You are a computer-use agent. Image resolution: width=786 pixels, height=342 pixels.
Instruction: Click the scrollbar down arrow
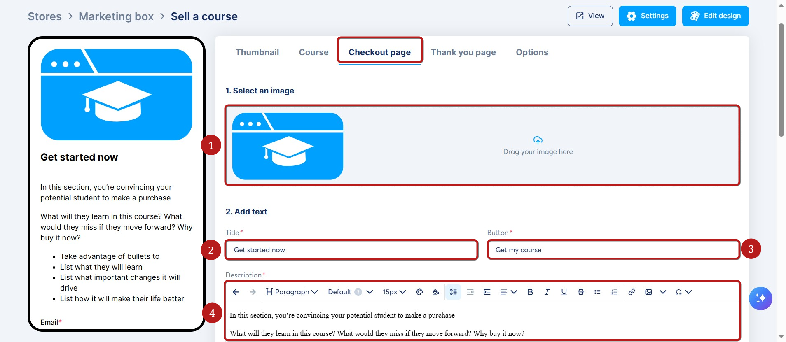click(781, 337)
